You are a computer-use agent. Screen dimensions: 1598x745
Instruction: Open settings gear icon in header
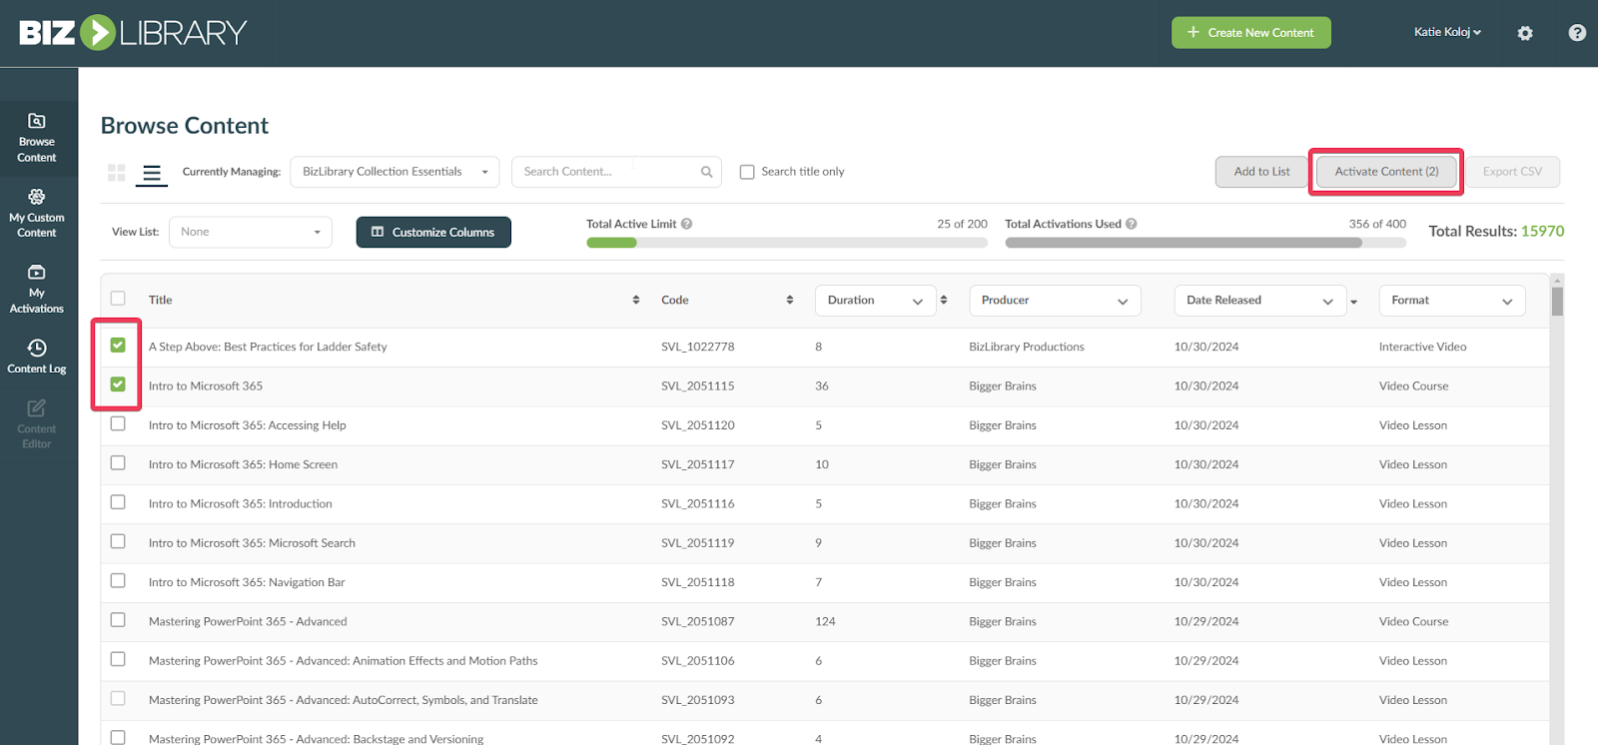(1524, 33)
